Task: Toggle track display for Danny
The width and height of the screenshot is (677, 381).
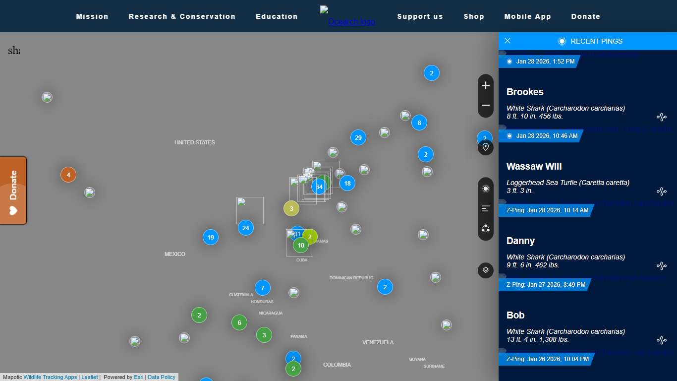Action: (661, 266)
